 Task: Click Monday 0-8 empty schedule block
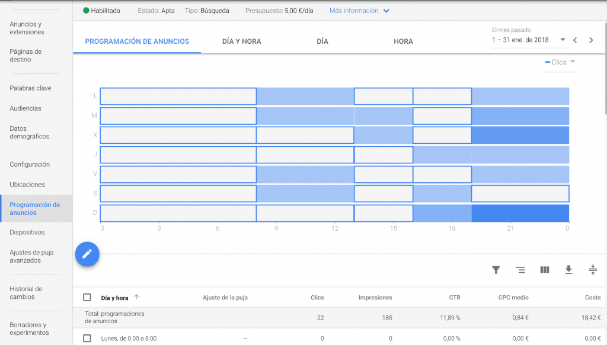click(x=178, y=96)
